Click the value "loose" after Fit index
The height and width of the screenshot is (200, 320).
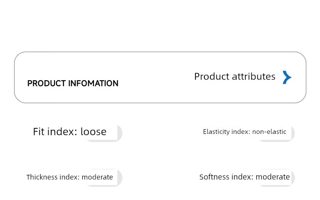coord(93,131)
